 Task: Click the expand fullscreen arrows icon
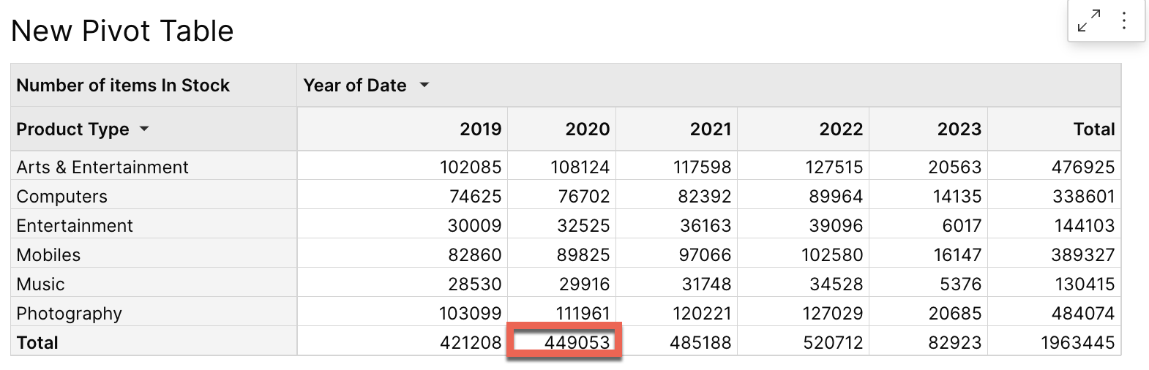1089,21
